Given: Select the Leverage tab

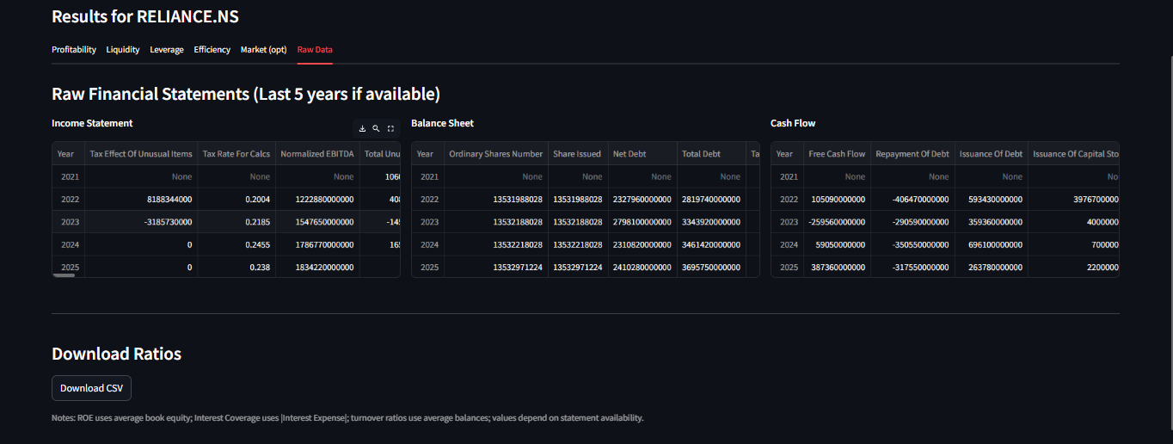Looking at the screenshot, I should point(167,50).
